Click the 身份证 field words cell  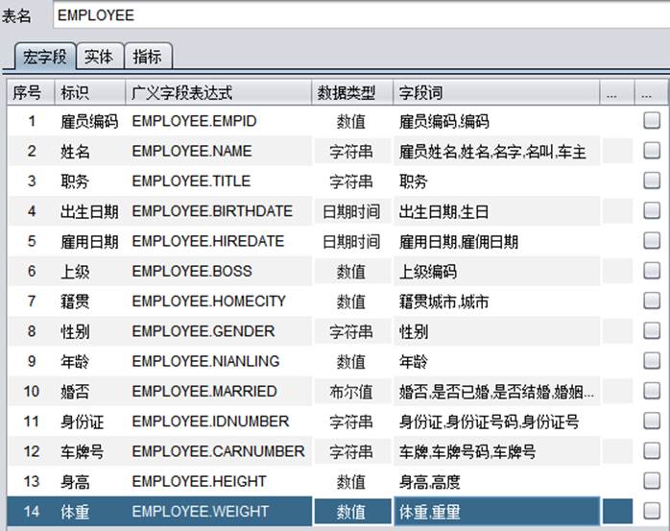pos(495,422)
